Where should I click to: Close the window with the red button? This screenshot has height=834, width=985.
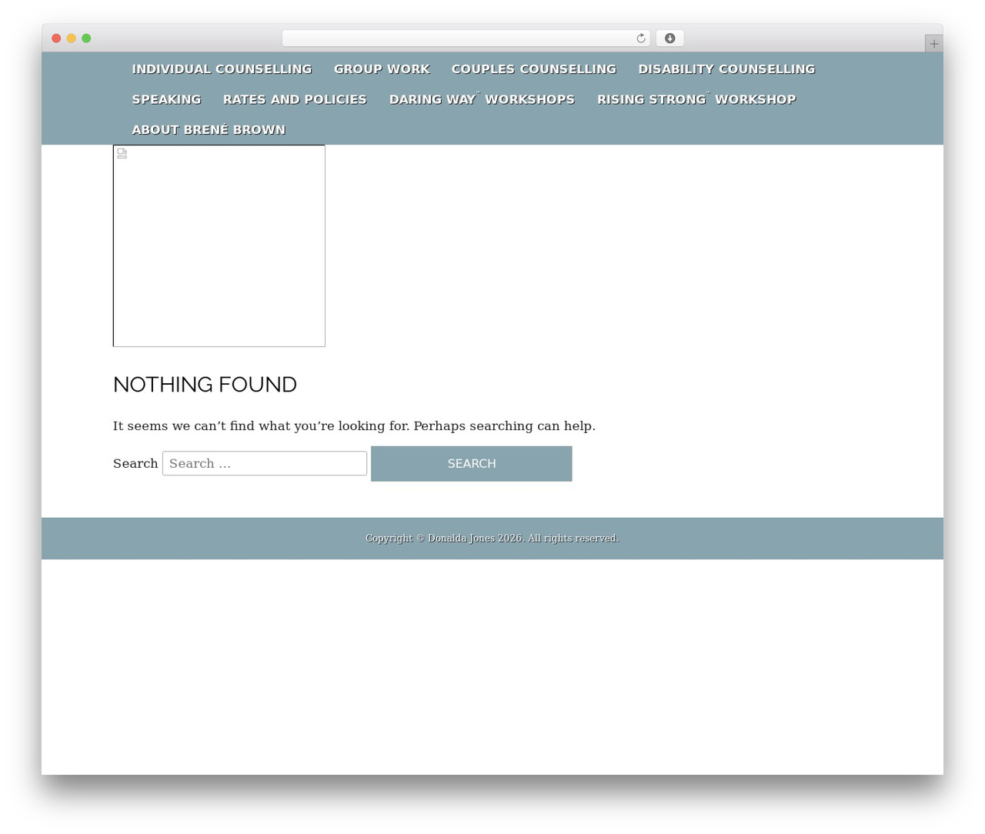pos(56,38)
